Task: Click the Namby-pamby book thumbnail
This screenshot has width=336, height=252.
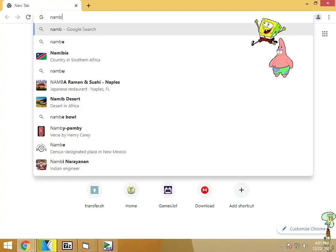Action: point(41,131)
